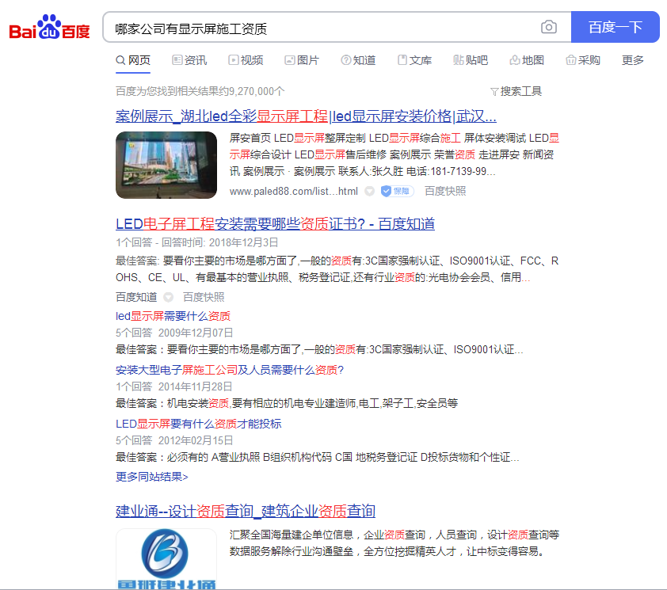Go to the 贴吧 tab
This screenshot has height=590, width=667.
pos(471,60)
